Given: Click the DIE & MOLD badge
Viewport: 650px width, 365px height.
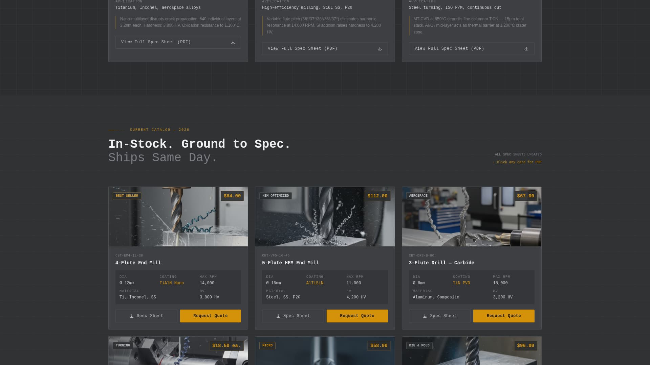Looking at the screenshot, I should (419, 345).
